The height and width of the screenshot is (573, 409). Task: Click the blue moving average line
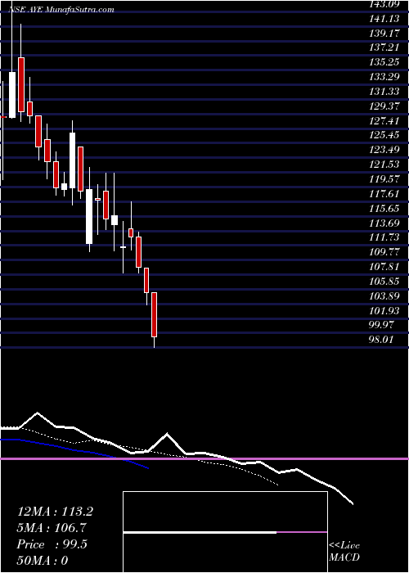pyautogui.click(x=73, y=449)
